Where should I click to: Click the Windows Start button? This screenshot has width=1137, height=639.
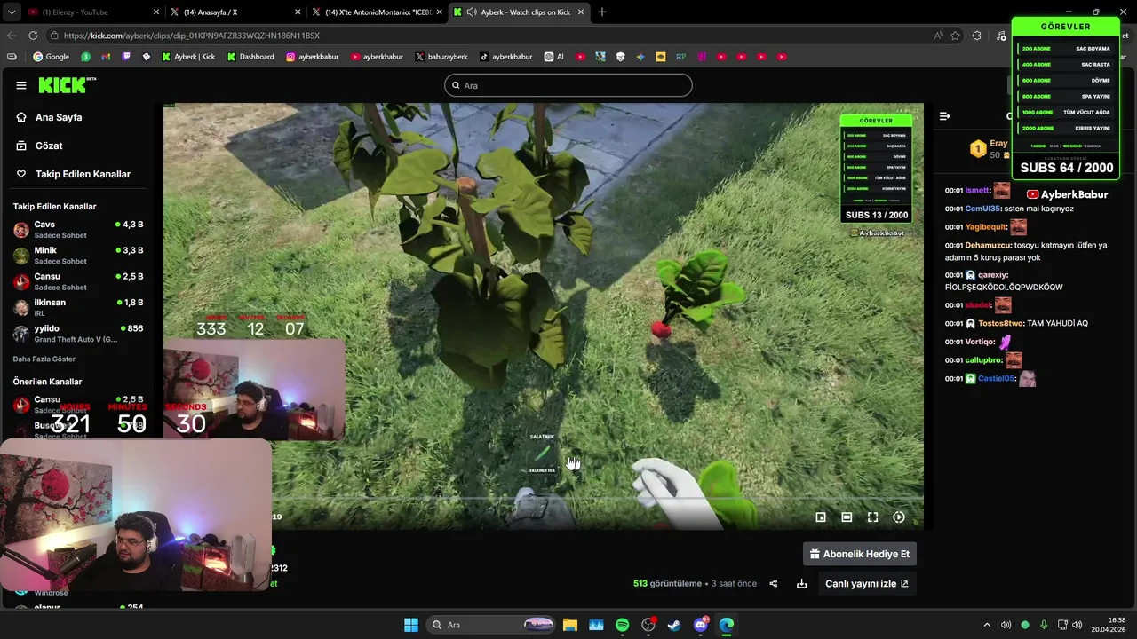(411, 625)
